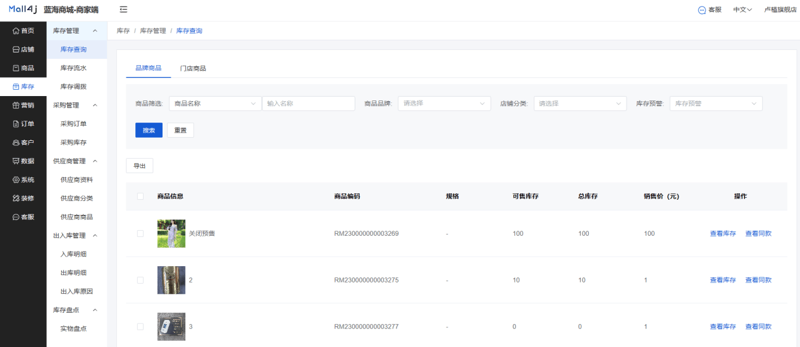Collapse the 采购管理 menu group

tap(77, 105)
